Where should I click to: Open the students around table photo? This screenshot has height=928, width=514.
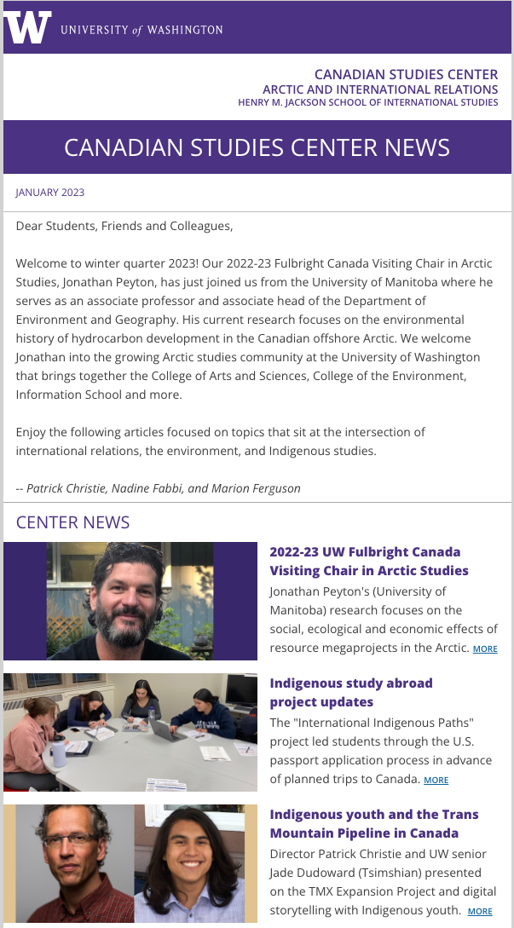(x=130, y=732)
